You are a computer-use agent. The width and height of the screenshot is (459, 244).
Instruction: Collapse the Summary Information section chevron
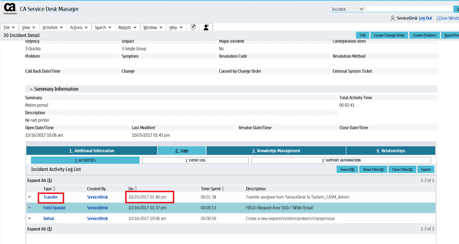(x=31, y=89)
